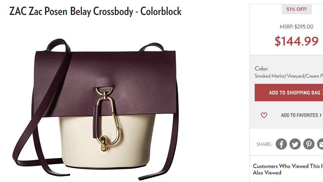
Task: Add the crossbody to shopping bag
Action: coord(289,93)
